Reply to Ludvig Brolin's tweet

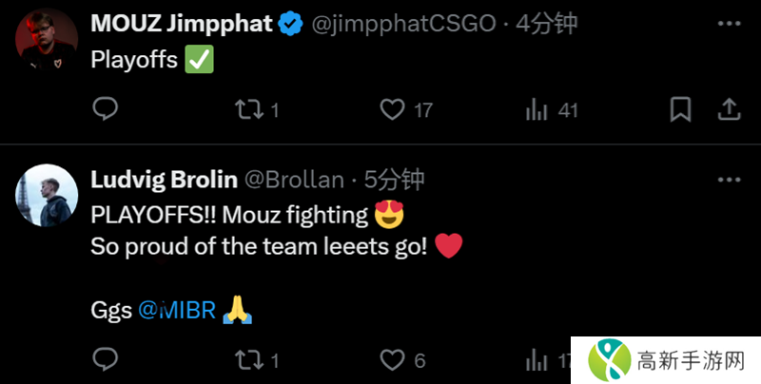point(105,360)
